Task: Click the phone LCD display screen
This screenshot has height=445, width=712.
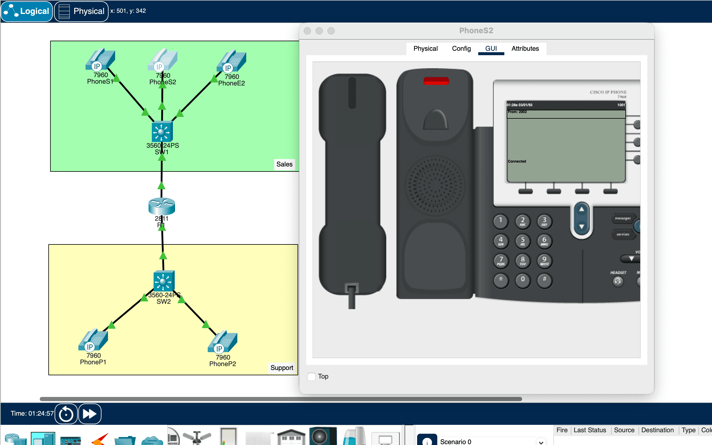Action: [566, 142]
